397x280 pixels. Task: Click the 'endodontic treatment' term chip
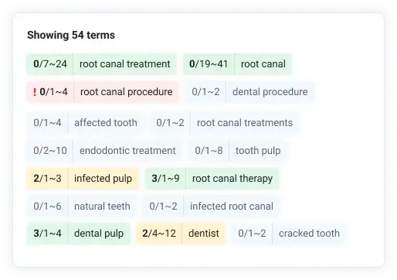coord(104,151)
